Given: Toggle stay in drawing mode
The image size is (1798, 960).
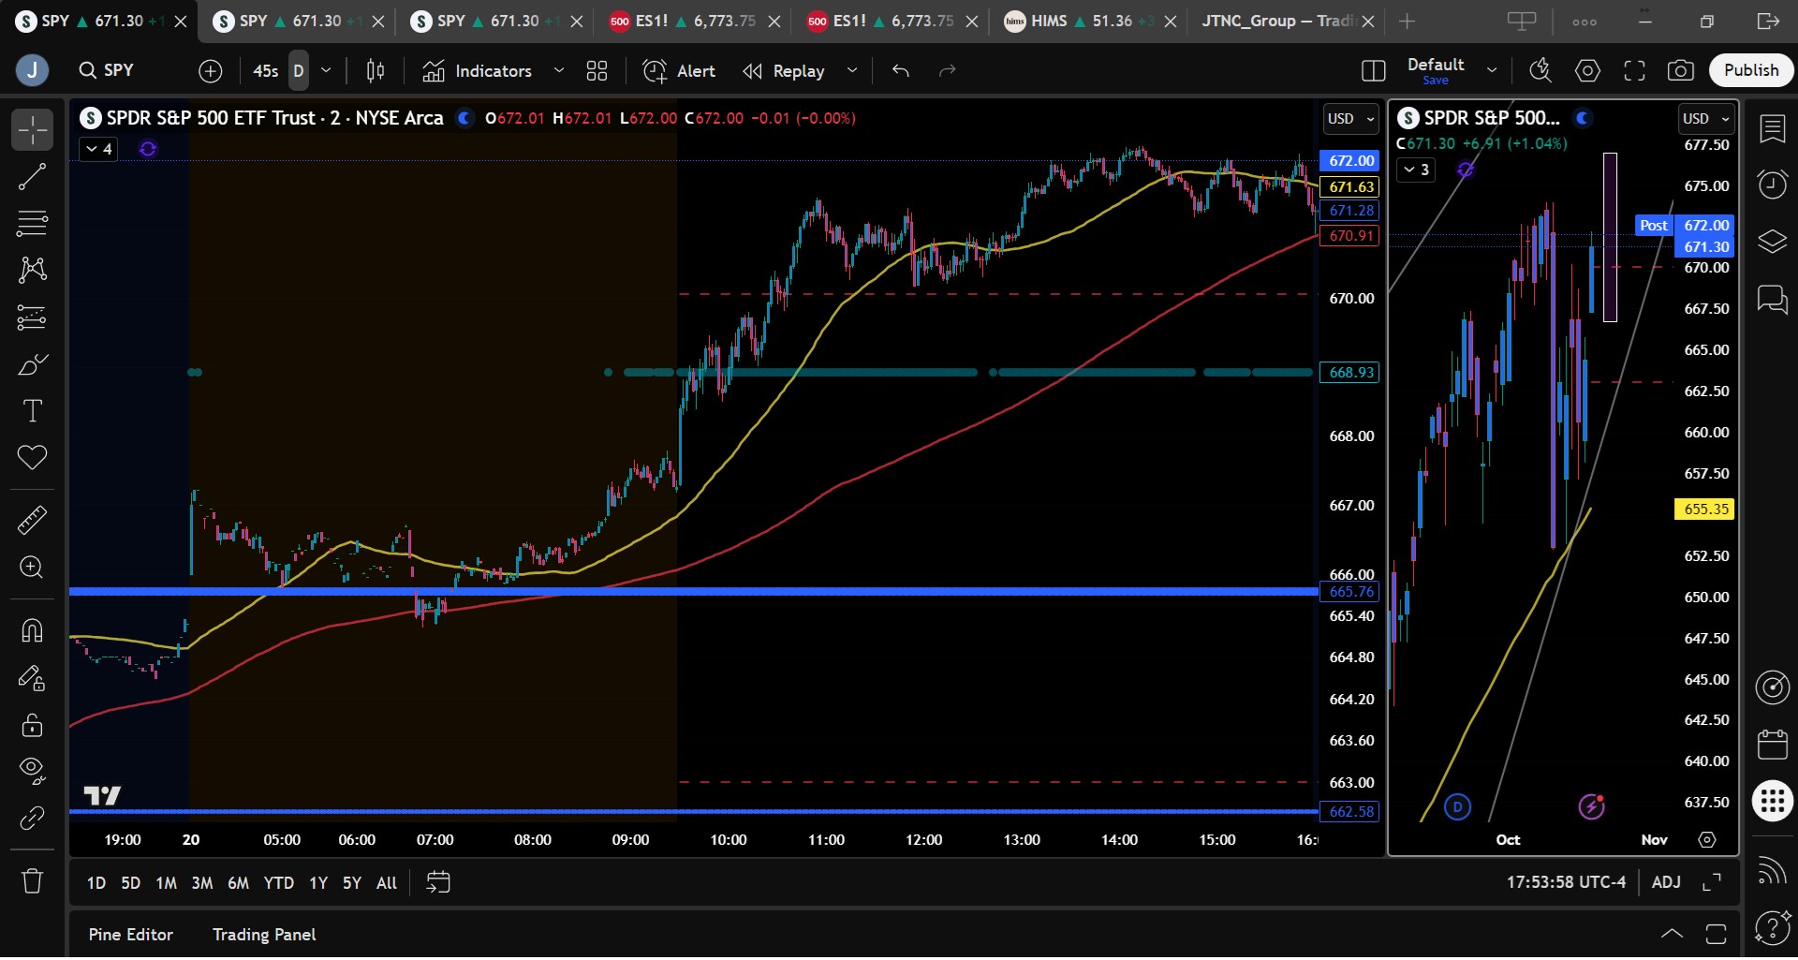Looking at the screenshot, I should coord(32,678).
